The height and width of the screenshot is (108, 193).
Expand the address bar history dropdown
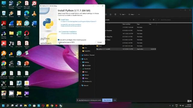(x=150, y=20)
